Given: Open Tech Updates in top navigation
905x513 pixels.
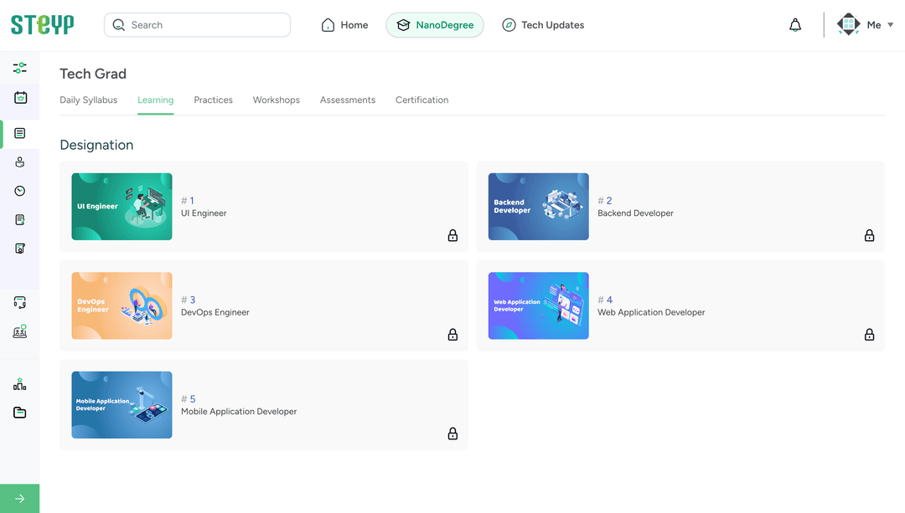Looking at the screenshot, I should coord(543,25).
